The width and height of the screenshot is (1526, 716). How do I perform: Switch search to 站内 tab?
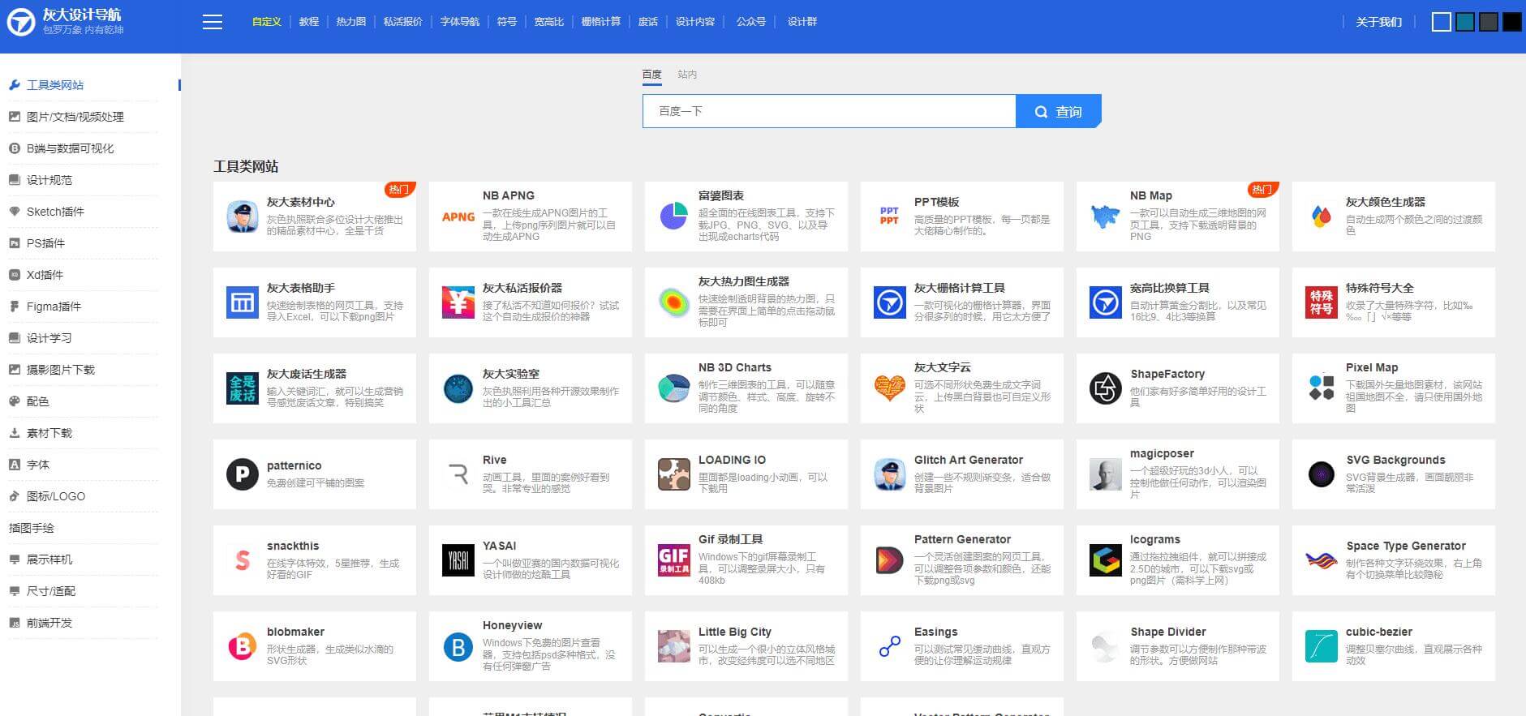click(x=687, y=75)
